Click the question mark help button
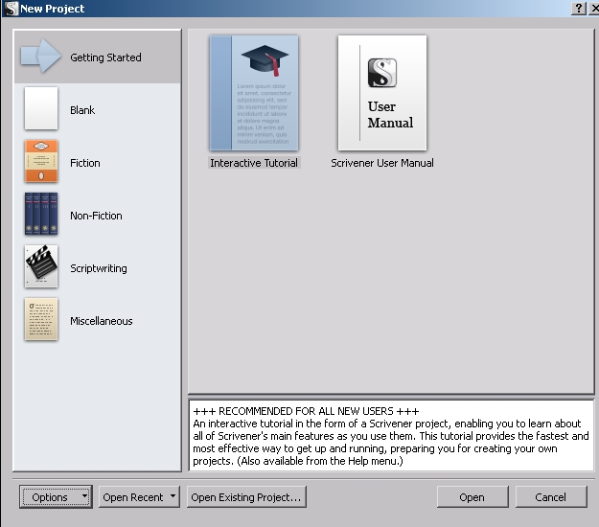599x527 pixels. click(x=579, y=8)
